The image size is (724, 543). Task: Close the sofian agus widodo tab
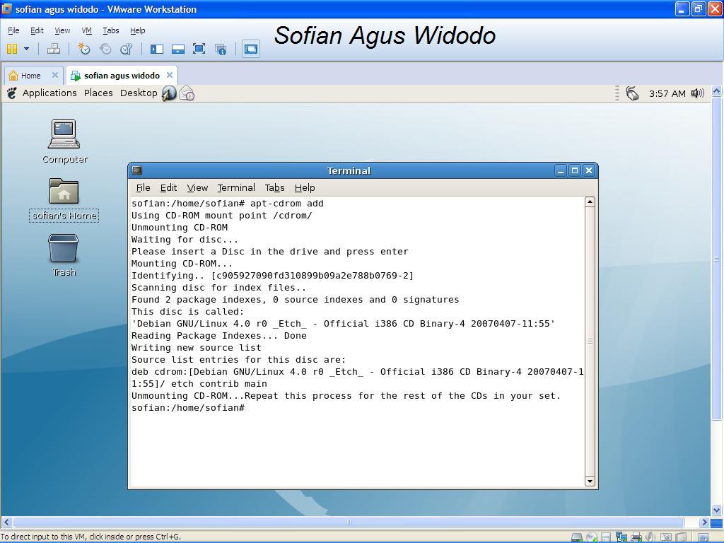pos(170,75)
